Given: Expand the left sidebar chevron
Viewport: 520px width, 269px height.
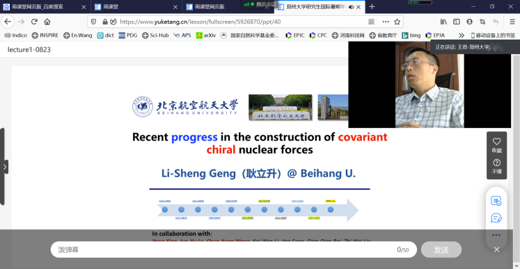Looking at the screenshot, I should 5,167.
